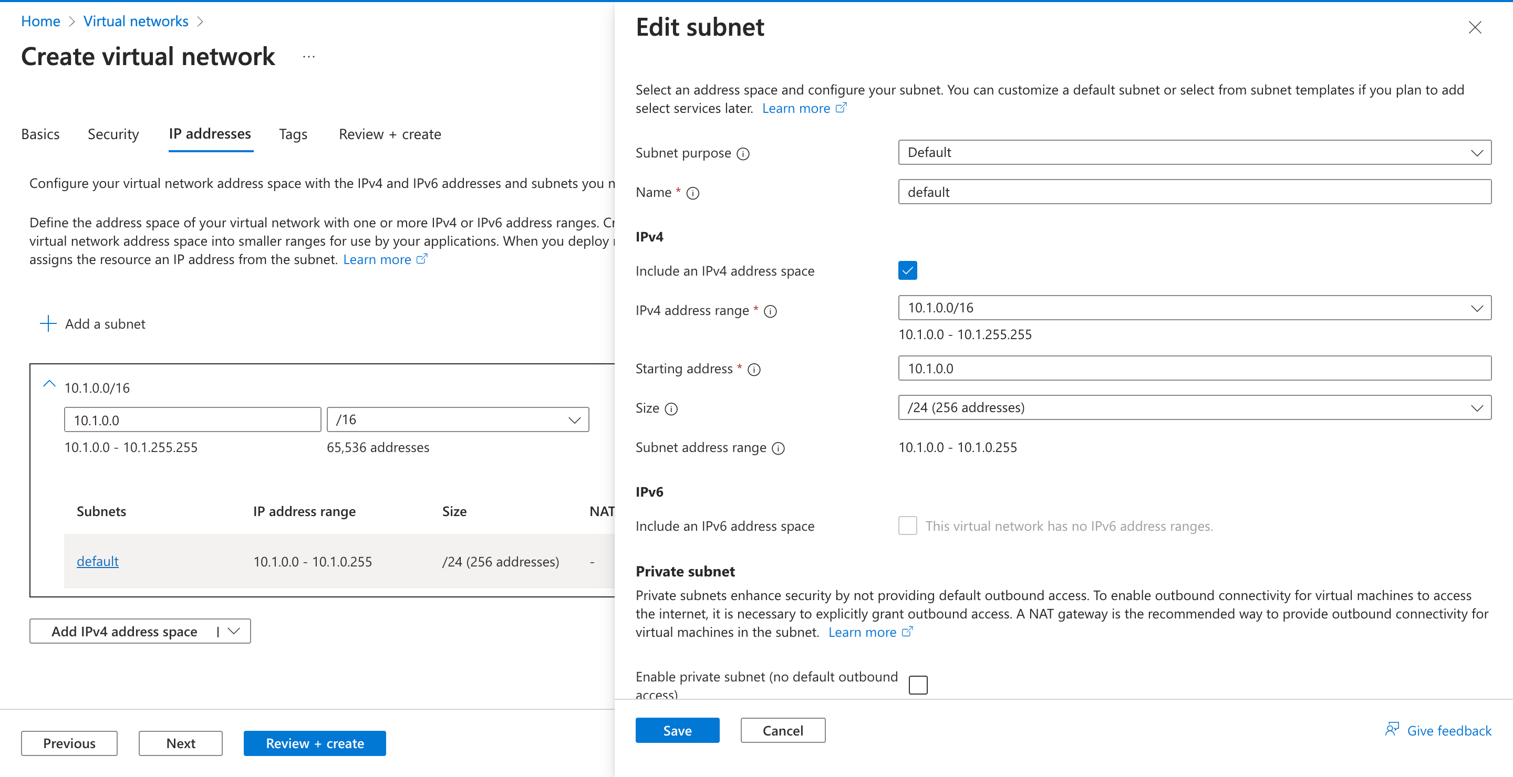Click the info icon beside Subnet purpose
The width and height of the screenshot is (1513, 777).
click(x=743, y=153)
